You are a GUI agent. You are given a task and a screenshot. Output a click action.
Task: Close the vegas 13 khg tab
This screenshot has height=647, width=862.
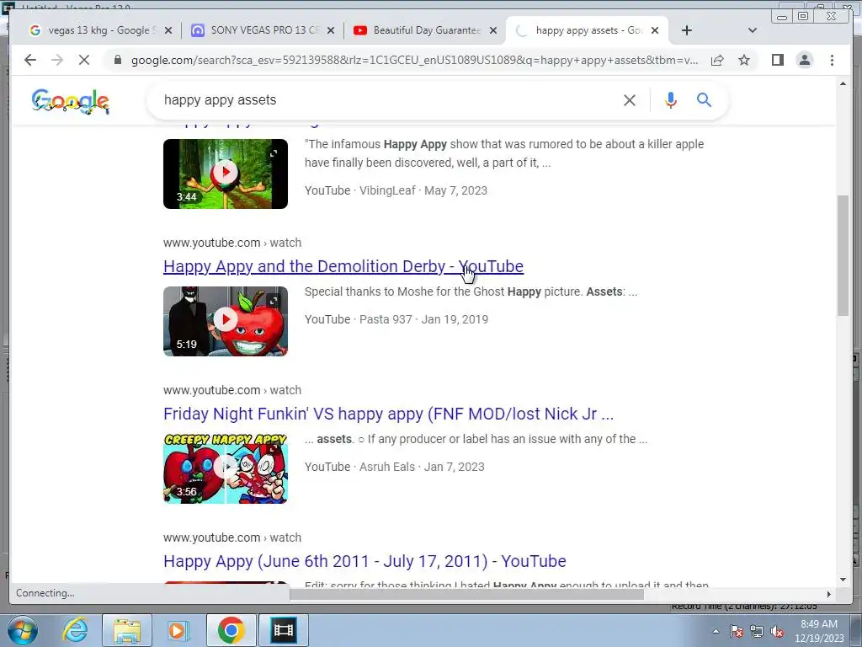coord(168,31)
